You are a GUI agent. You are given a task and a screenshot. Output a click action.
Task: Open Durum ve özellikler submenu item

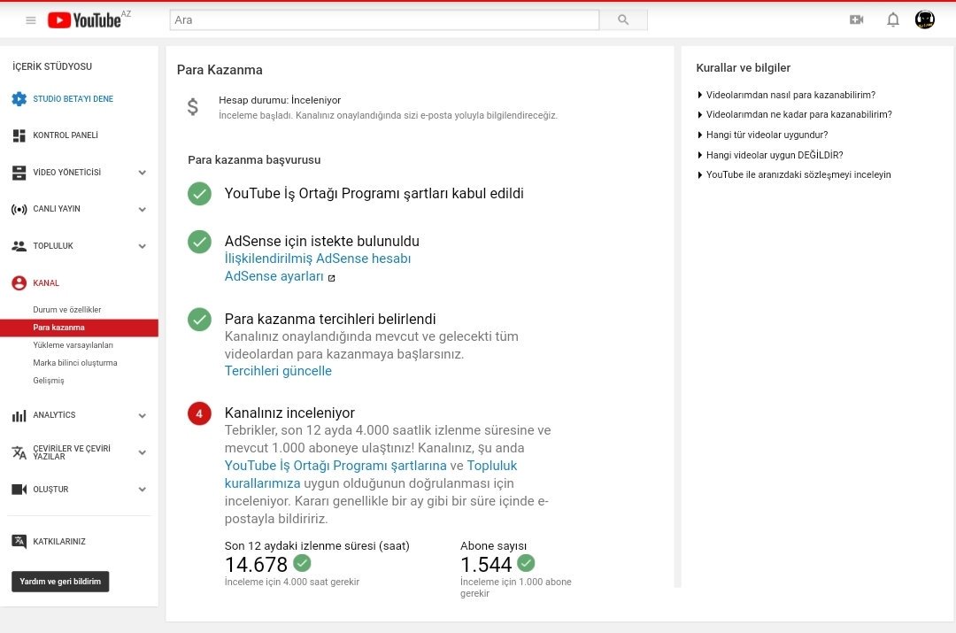tap(67, 310)
